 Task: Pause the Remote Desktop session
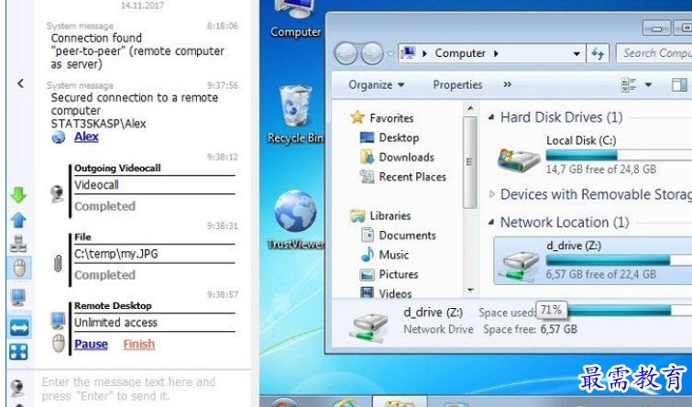pos(91,345)
